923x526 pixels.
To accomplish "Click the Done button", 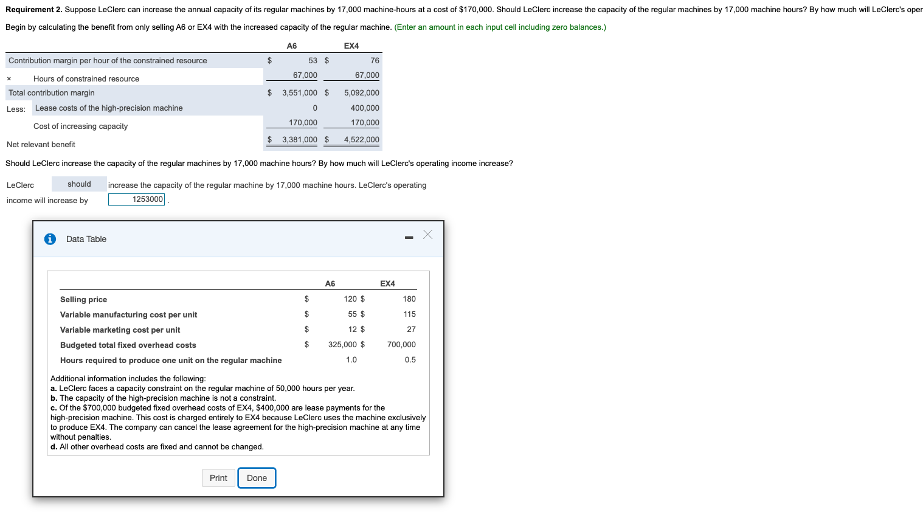I will (257, 478).
